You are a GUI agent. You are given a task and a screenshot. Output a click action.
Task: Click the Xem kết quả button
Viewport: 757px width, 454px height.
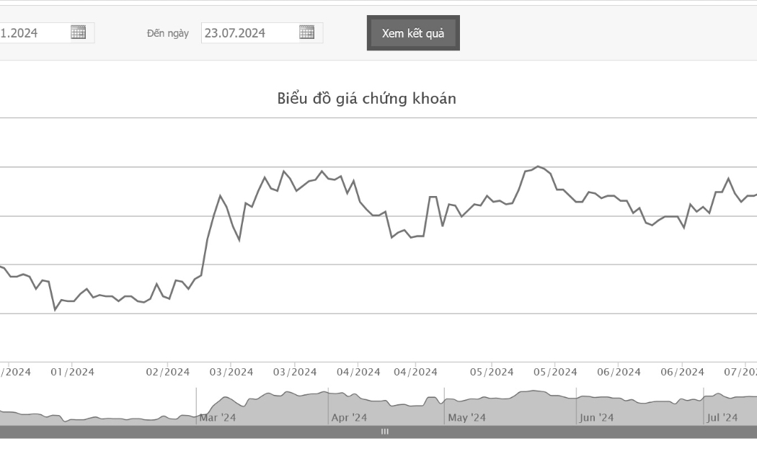click(x=413, y=33)
